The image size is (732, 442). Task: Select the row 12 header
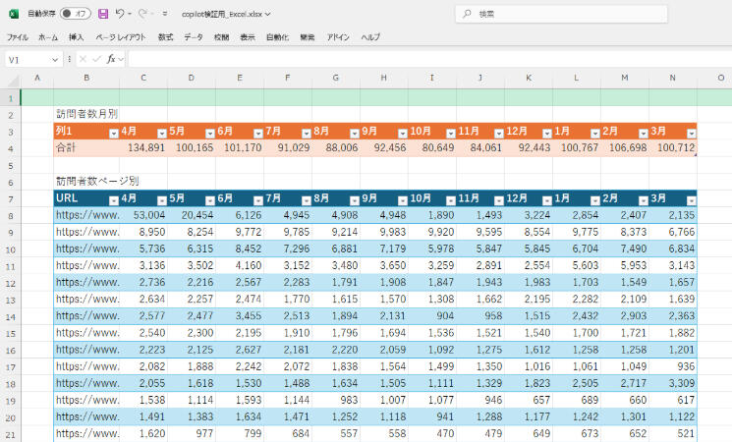(10, 283)
